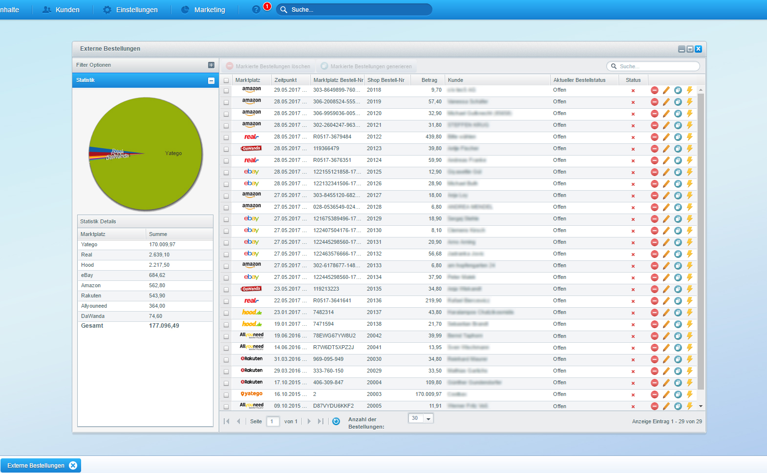The width and height of the screenshot is (767, 473).
Task: Click pencil edit icon for order 20137
Action: tap(666, 313)
